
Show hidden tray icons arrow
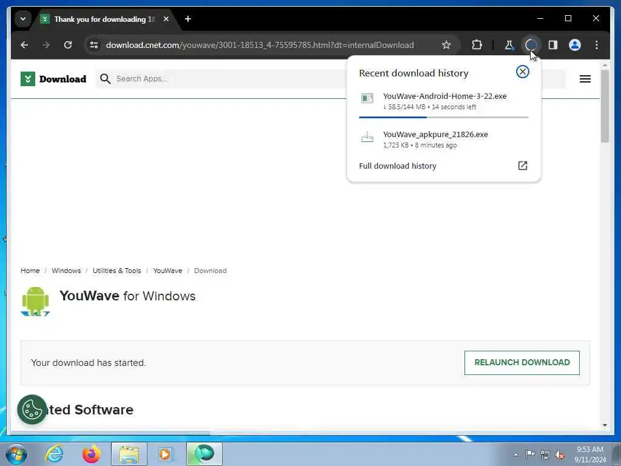pyautogui.click(x=515, y=454)
